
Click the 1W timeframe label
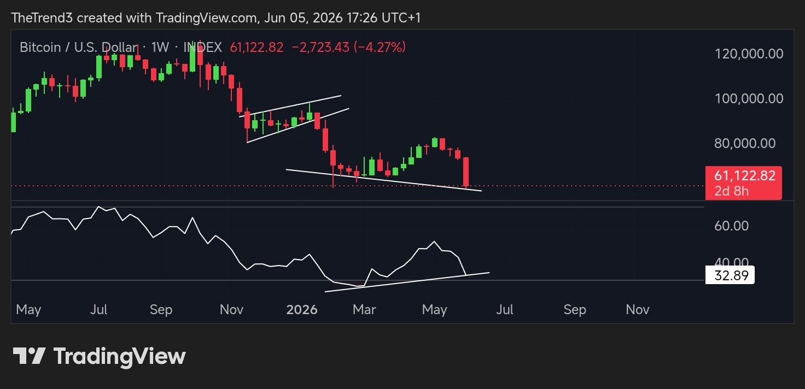160,48
